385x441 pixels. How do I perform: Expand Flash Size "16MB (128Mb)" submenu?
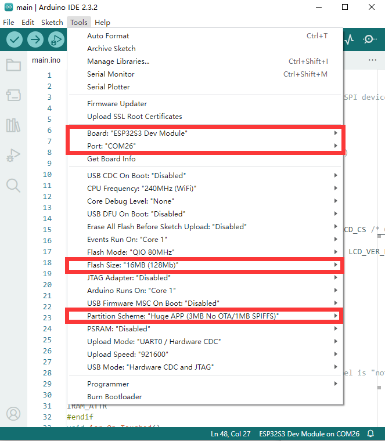click(x=205, y=265)
